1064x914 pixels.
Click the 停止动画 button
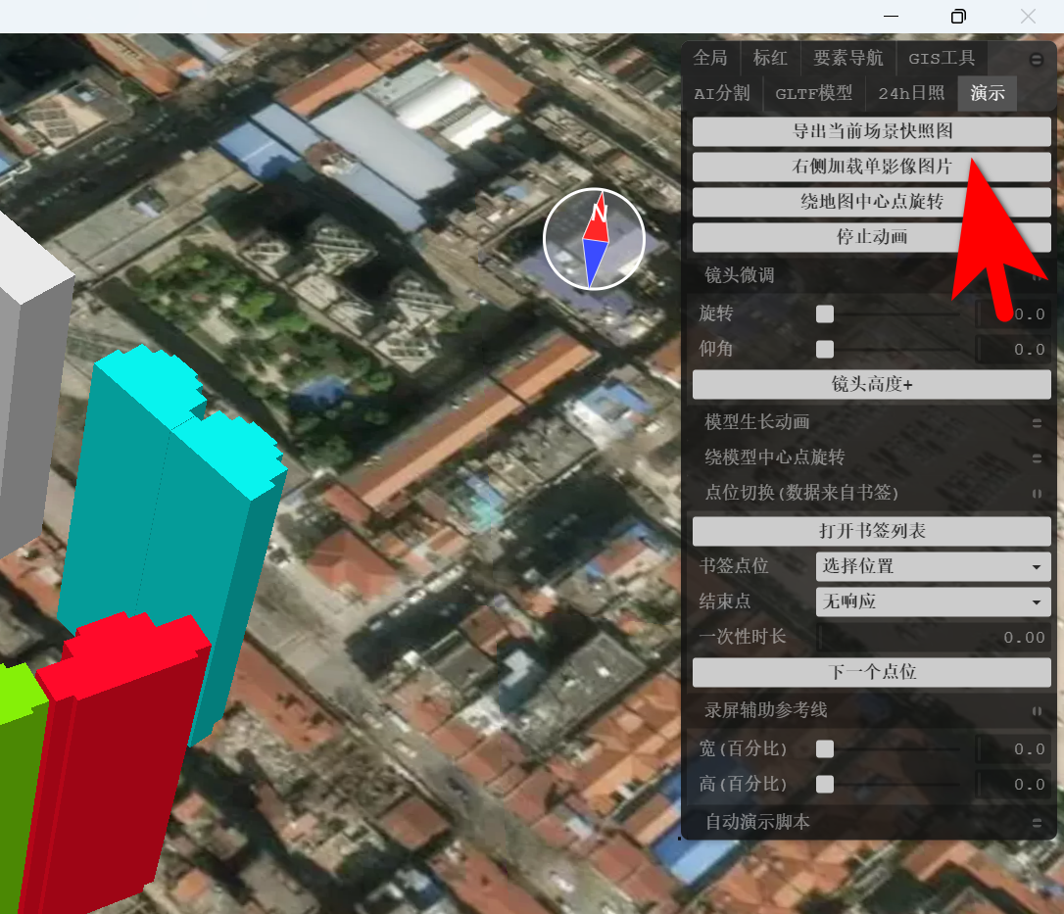[871, 237]
